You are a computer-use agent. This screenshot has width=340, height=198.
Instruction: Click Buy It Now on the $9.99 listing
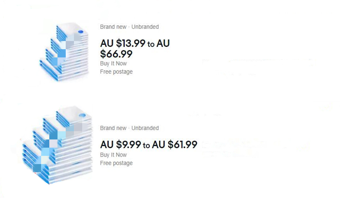[113, 155]
